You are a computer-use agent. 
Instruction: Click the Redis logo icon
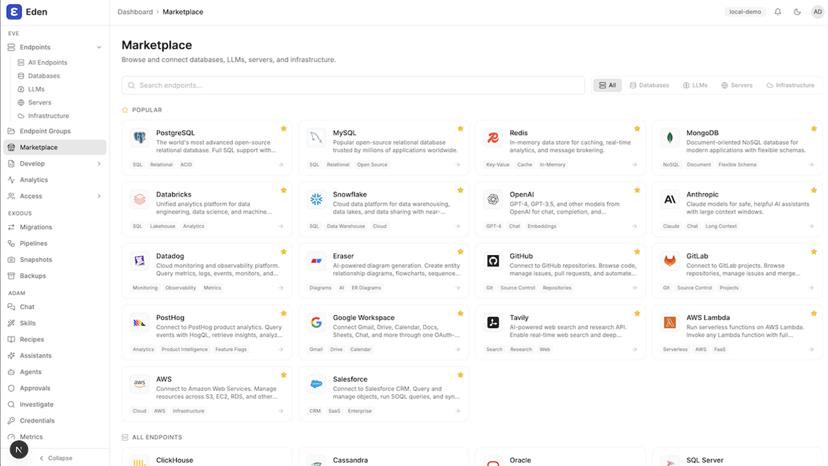click(x=493, y=138)
